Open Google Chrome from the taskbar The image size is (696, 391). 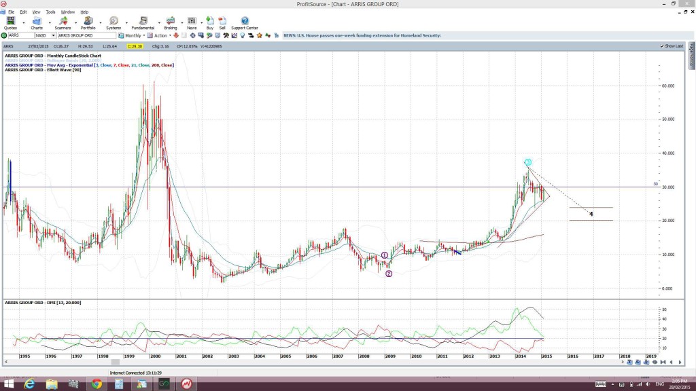97,384
